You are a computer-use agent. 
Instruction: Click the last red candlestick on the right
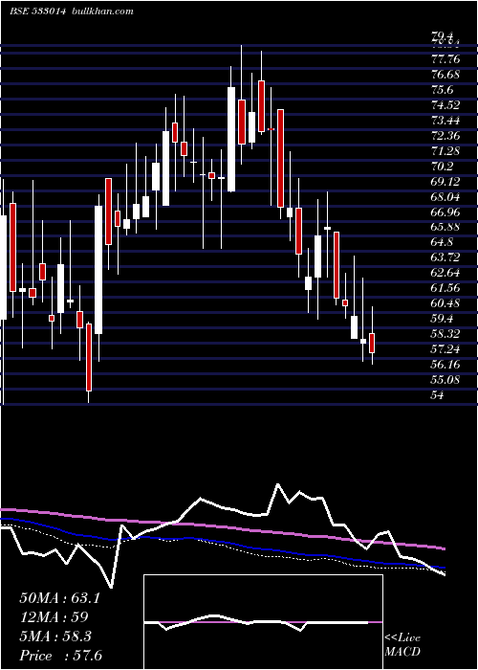[x=372, y=343]
